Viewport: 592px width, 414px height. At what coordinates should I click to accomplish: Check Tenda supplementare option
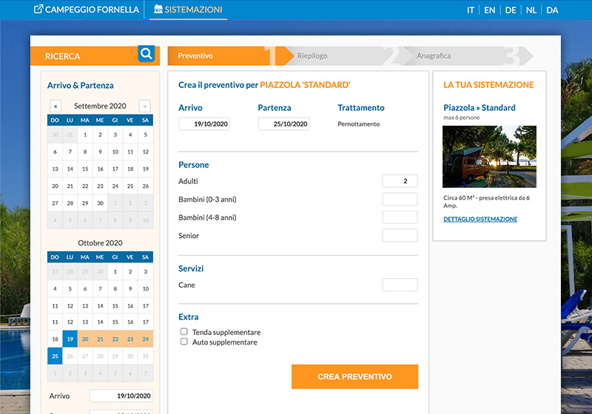pyautogui.click(x=184, y=331)
